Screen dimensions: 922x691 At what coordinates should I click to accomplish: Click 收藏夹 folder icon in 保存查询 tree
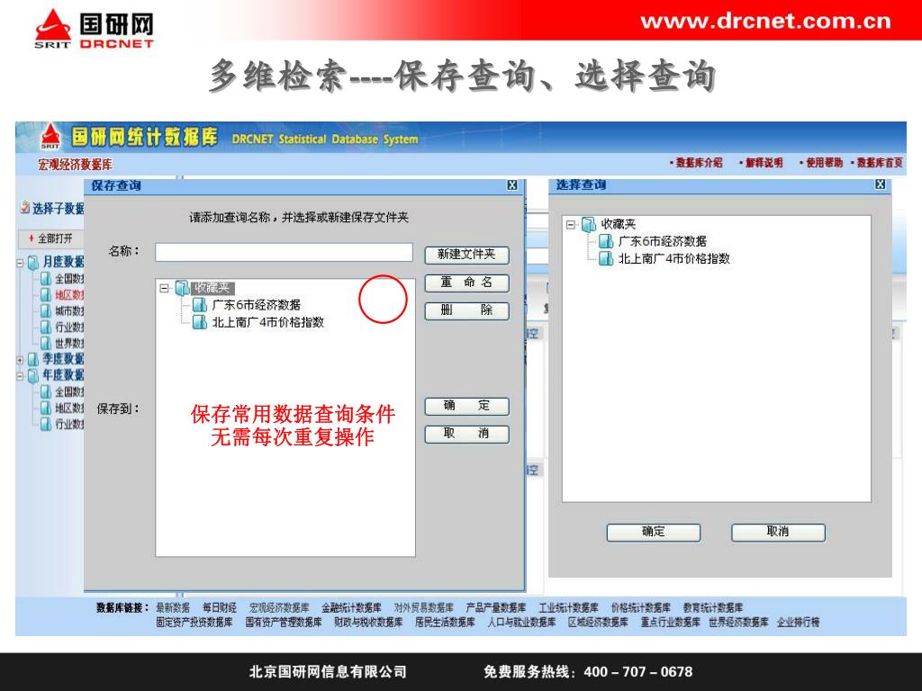[182, 288]
